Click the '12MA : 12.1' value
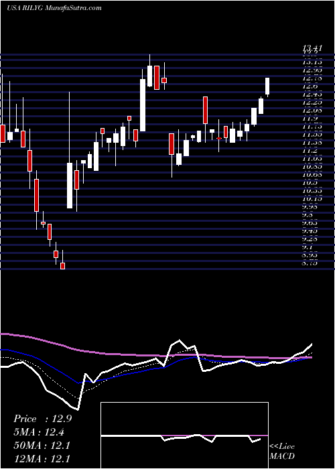Viewport: 335px width, 469px height. (42, 458)
